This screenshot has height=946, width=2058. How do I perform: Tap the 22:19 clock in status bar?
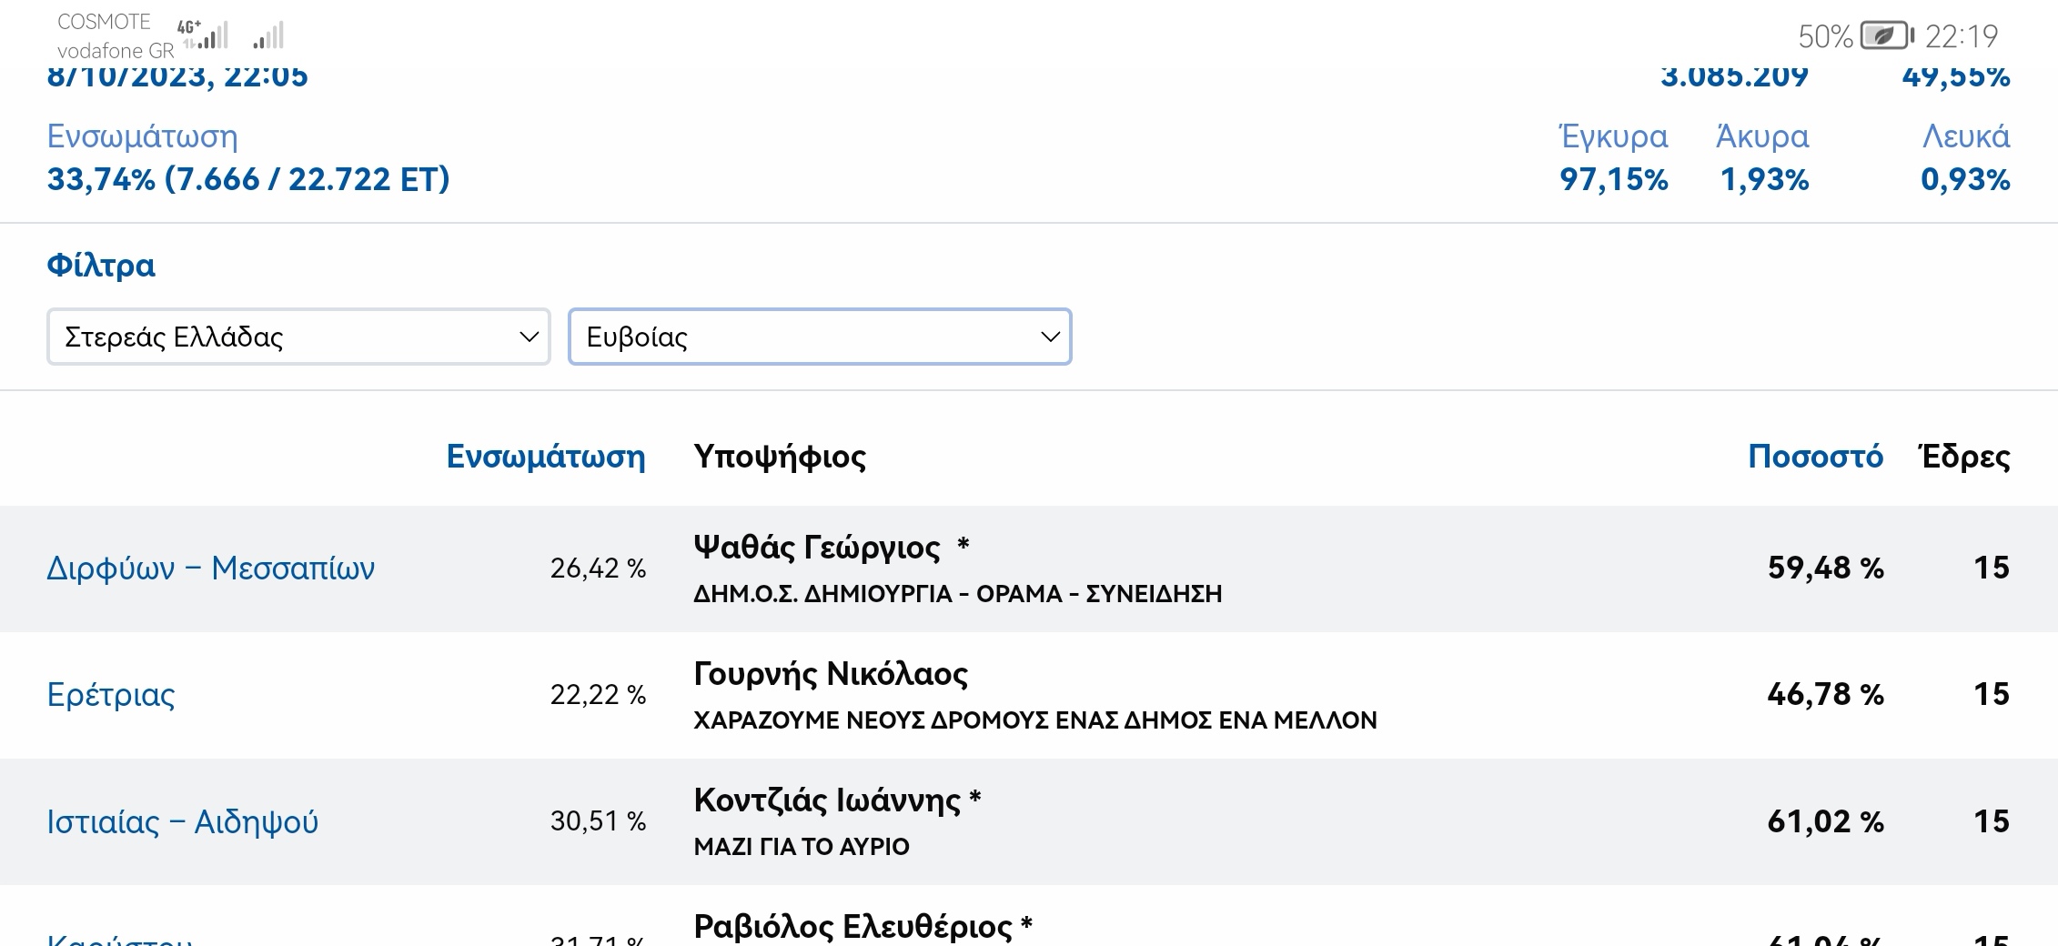click(x=1961, y=36)
